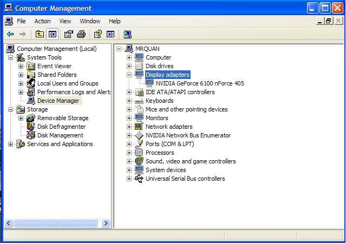Viewport: 346px width, 244px height.
Task: Select the Shared Folders label
Action: point(57,75)
